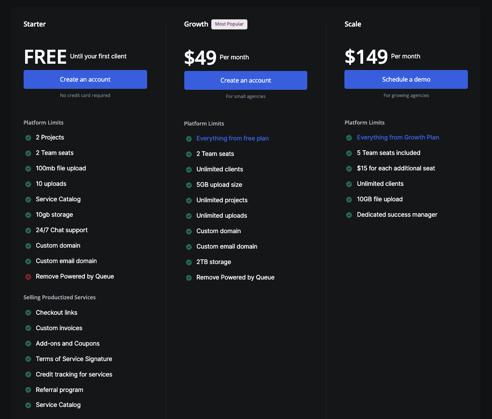
Task: Click the Starter plan's Create an account button
Action: click(85, 80)
